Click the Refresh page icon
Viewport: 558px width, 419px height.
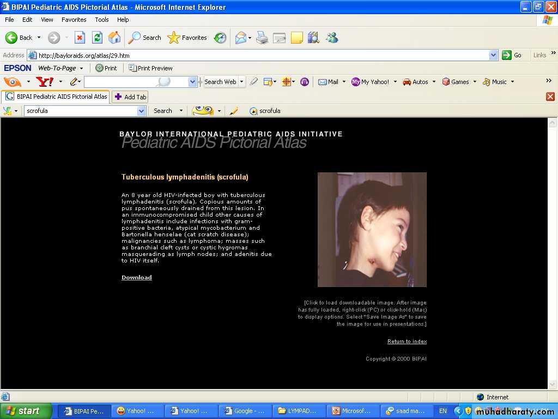pos(97,38)
